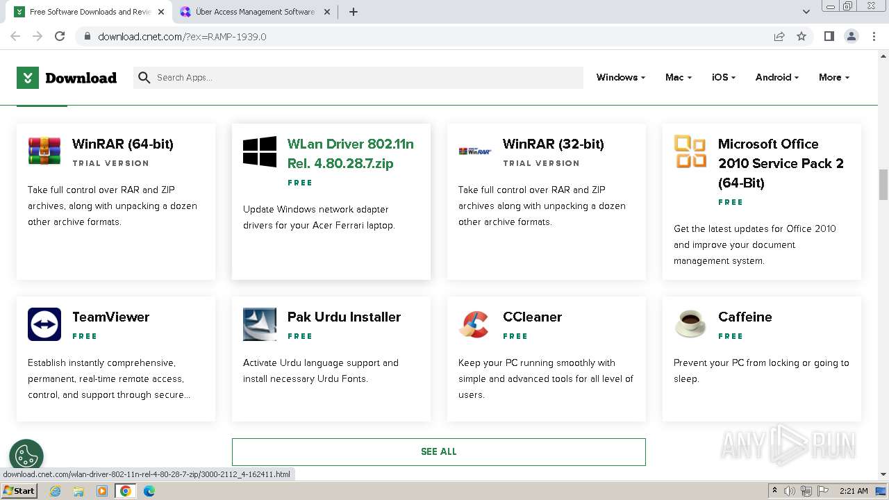Click the address bar URL

click(x=182, y=36)
